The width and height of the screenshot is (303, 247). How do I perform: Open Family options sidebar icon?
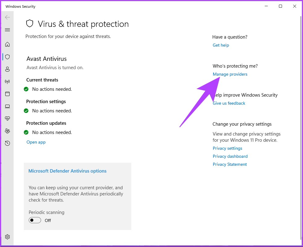pos(7,131)
